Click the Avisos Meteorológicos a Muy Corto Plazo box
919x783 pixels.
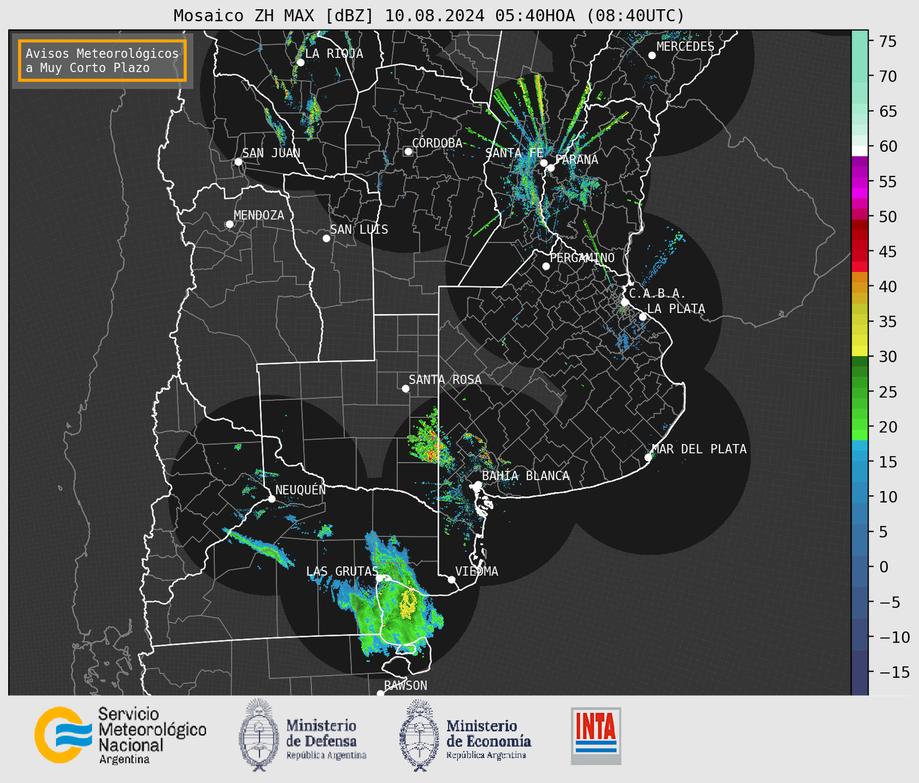[x=102, y=60]
